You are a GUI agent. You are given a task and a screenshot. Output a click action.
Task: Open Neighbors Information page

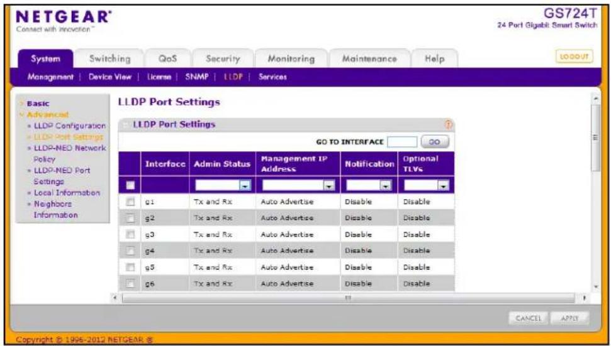pos(55,209)
